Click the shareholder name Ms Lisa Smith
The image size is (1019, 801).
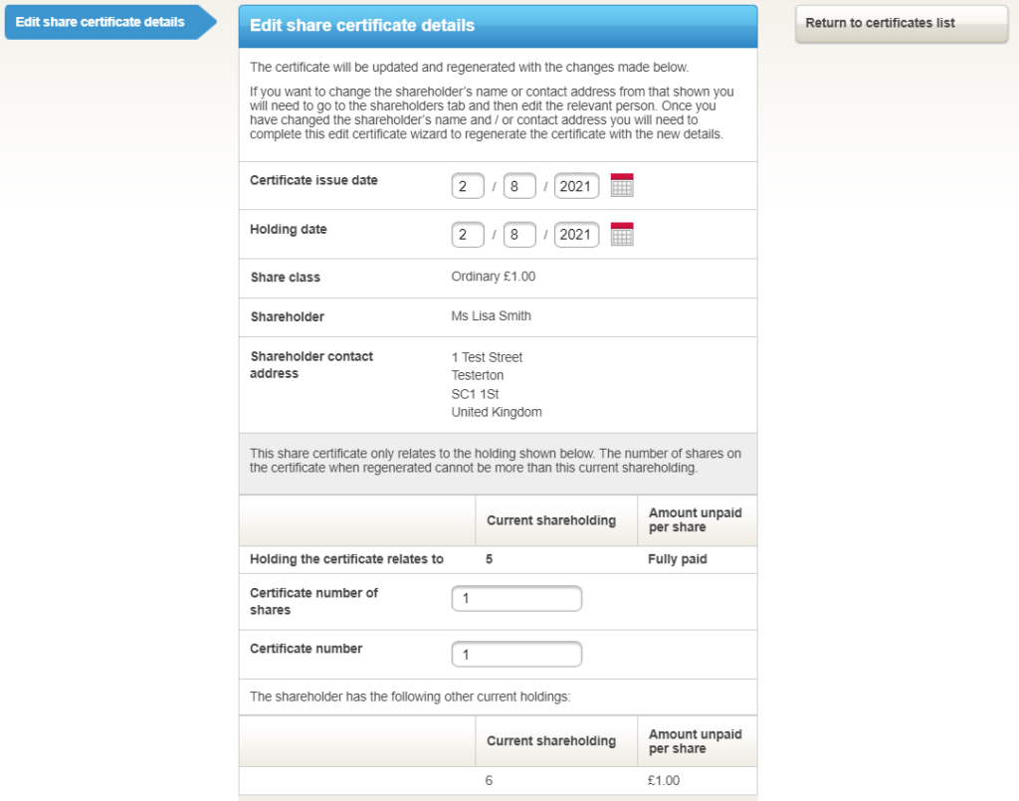[x=492, y=316]
